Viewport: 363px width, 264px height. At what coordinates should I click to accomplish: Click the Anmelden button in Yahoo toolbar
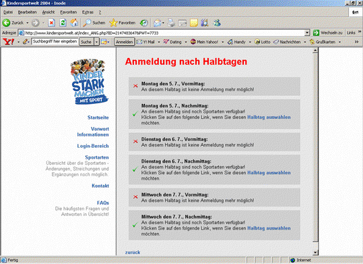coord(125,42)
